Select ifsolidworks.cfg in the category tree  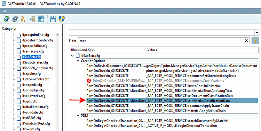[34, 96]
